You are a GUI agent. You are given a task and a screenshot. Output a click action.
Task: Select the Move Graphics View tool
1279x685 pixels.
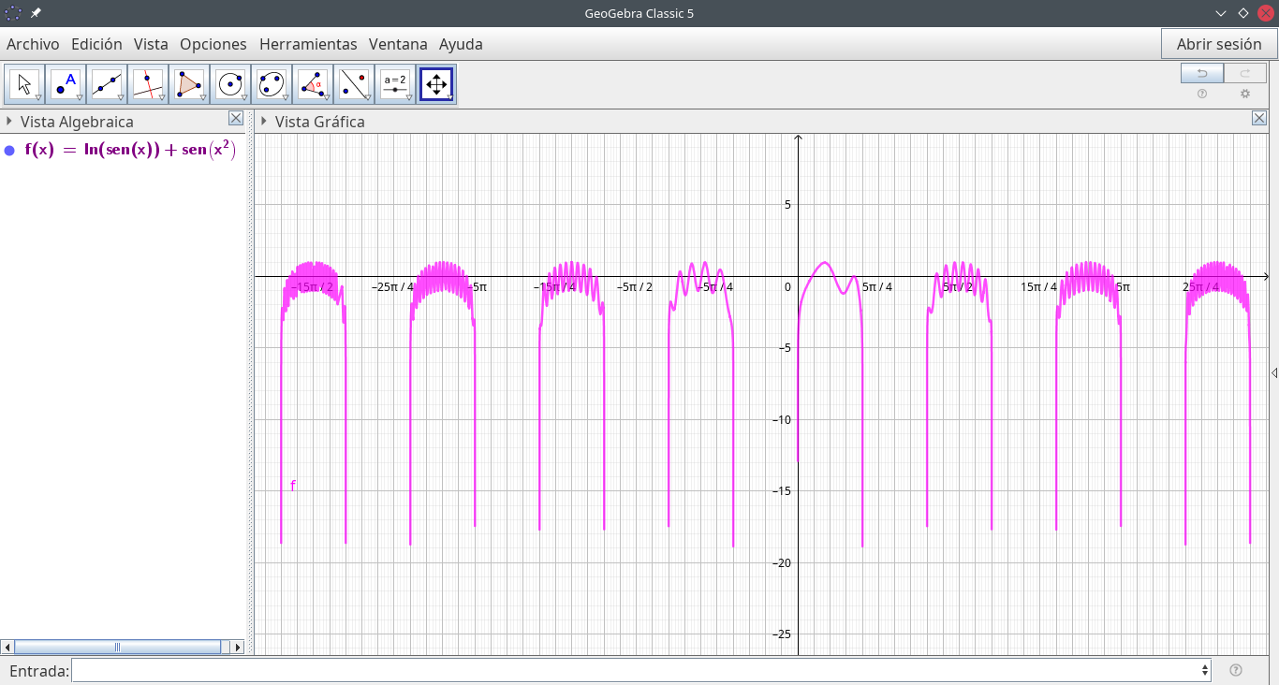tap(436, 84)
